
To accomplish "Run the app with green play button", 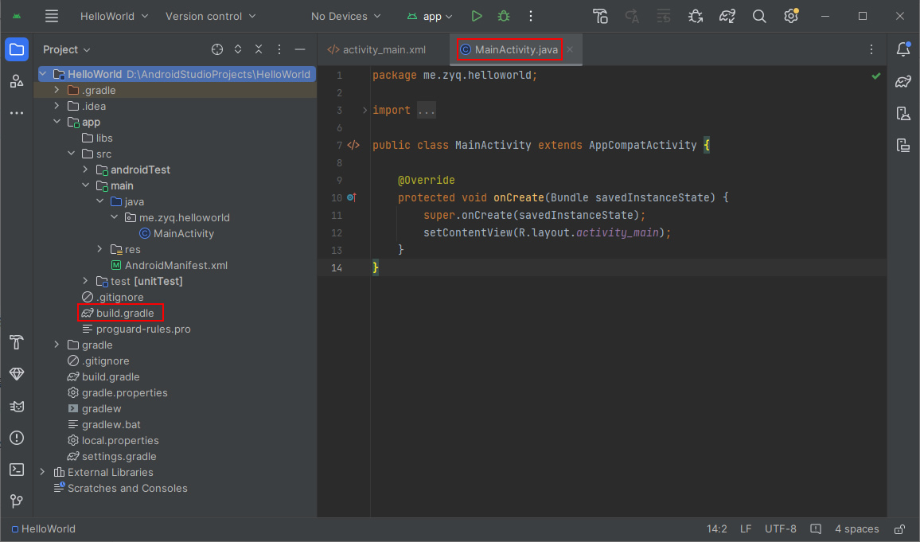I will (476, 16).
